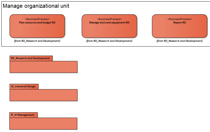Select the ID_Industrial Design package body
The height and width of the screenshot is (132, 210).
(x=43, y=95)
